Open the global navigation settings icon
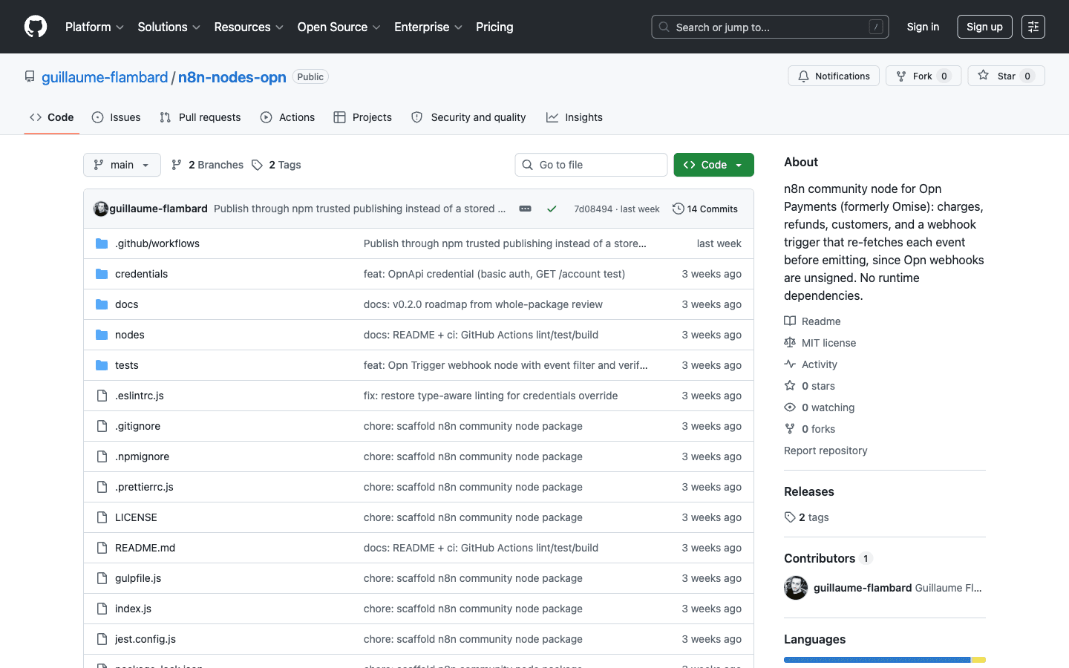The image size is (1069, 668). [x=1033, y=27]
